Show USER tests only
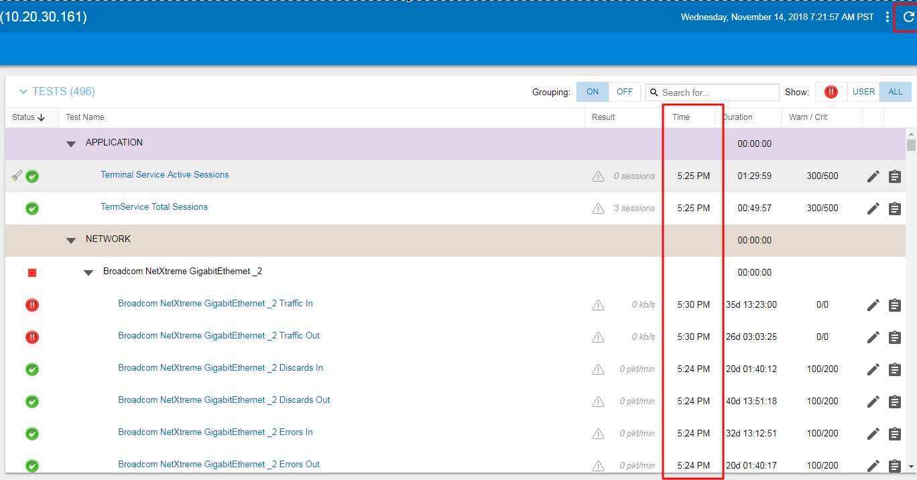The height and width of the screenshot is (480, 917). pos(863,92)
